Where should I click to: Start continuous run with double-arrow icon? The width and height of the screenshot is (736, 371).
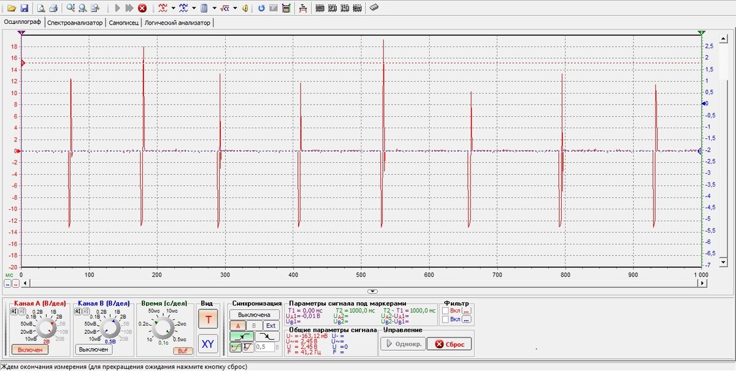129,9
